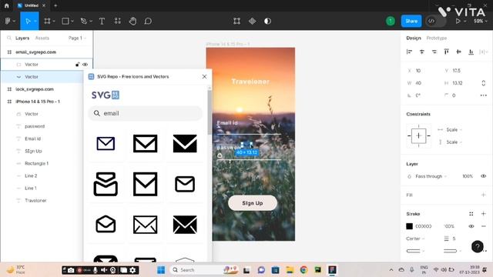Click the Create component icon
Screen dimensions: 493x277
pyautogui.click(x=252, y=21)
